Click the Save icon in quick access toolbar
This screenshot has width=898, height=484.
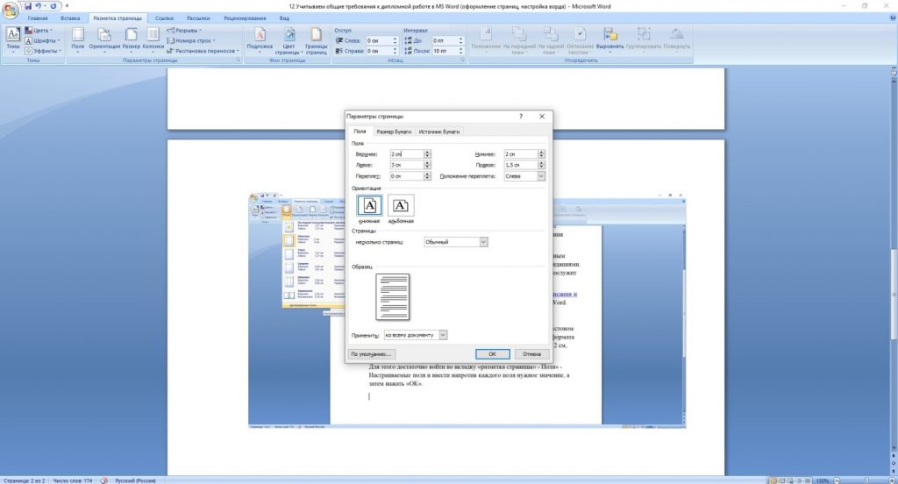click(x=27, y=6)
